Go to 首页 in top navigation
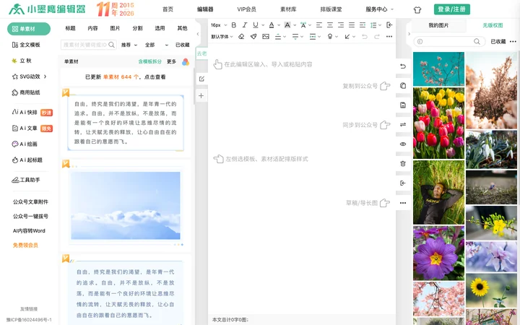Screen dimensions: 520x325 tap(168, 9)
